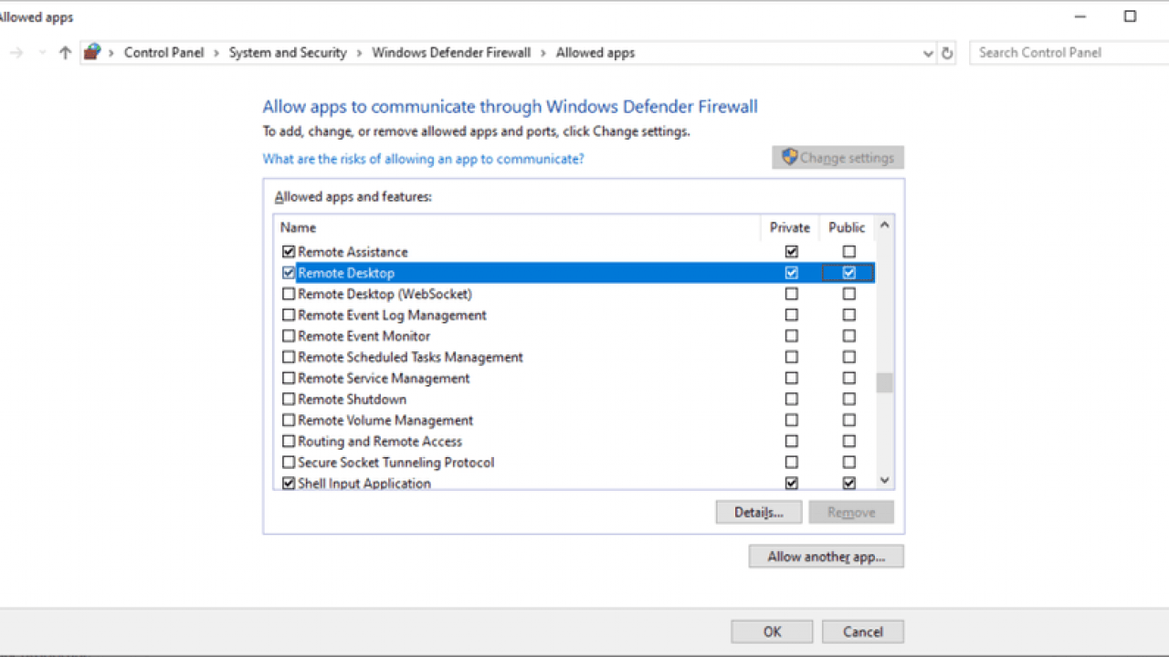
Task: Click the Cancel button
Action: point(863,631)
